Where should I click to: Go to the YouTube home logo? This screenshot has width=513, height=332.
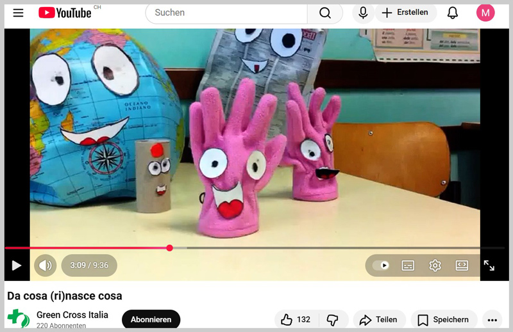pos(65,13)
